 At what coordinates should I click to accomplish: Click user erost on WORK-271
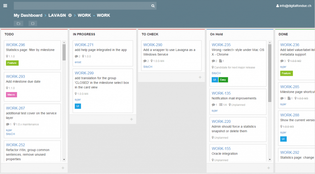click(78, 62)
